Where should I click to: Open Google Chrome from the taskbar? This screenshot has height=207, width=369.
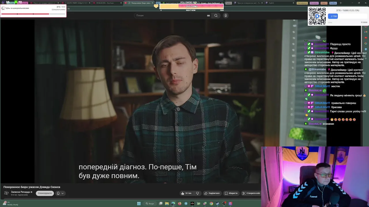(x=211, y=204)
